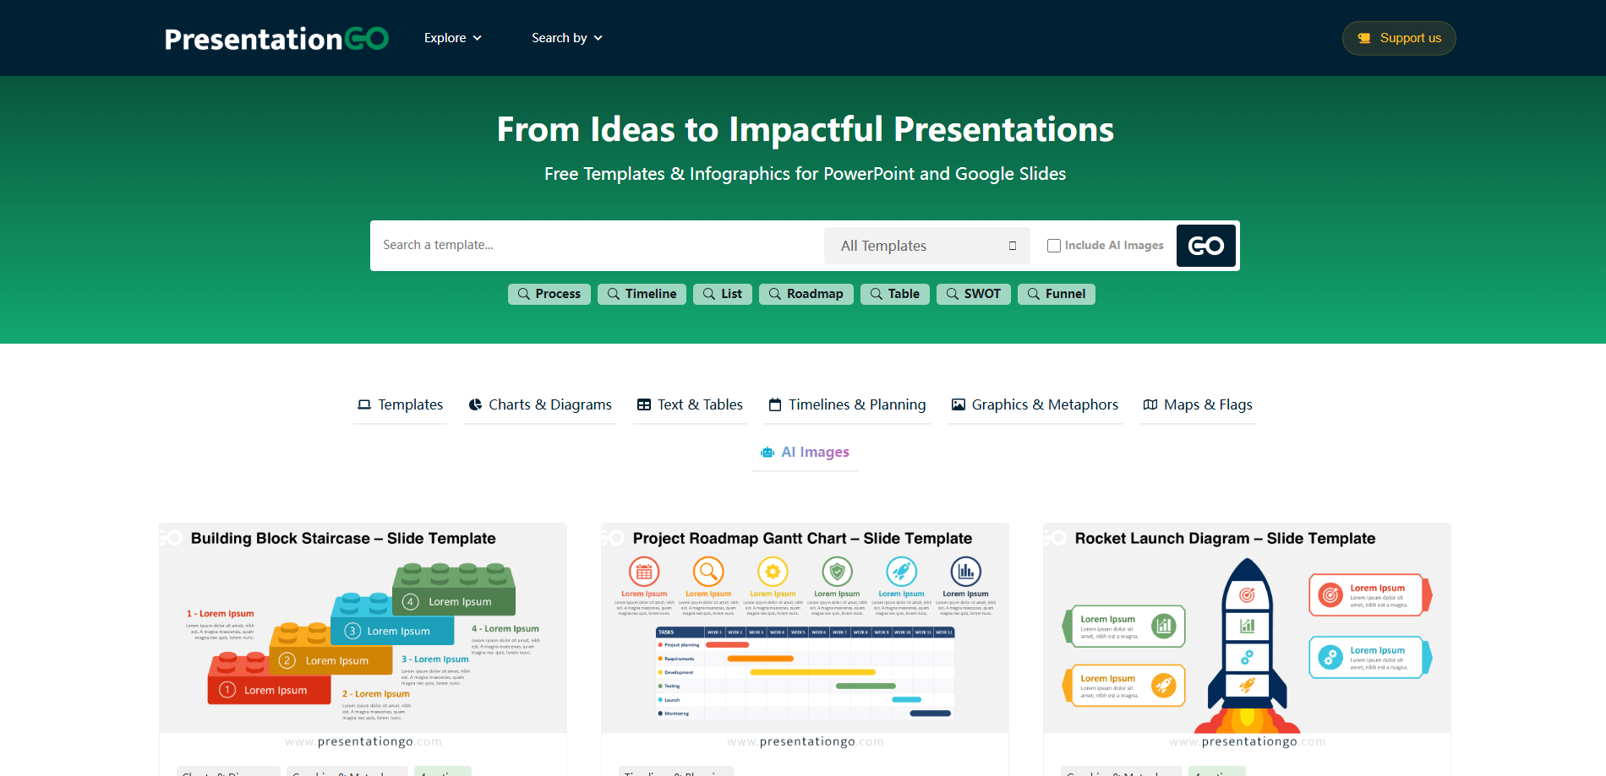The height and width of the screenshot is (776, 1606).
Task: Go to Graphics & Metaphors tab
Action: (1035, 404)
